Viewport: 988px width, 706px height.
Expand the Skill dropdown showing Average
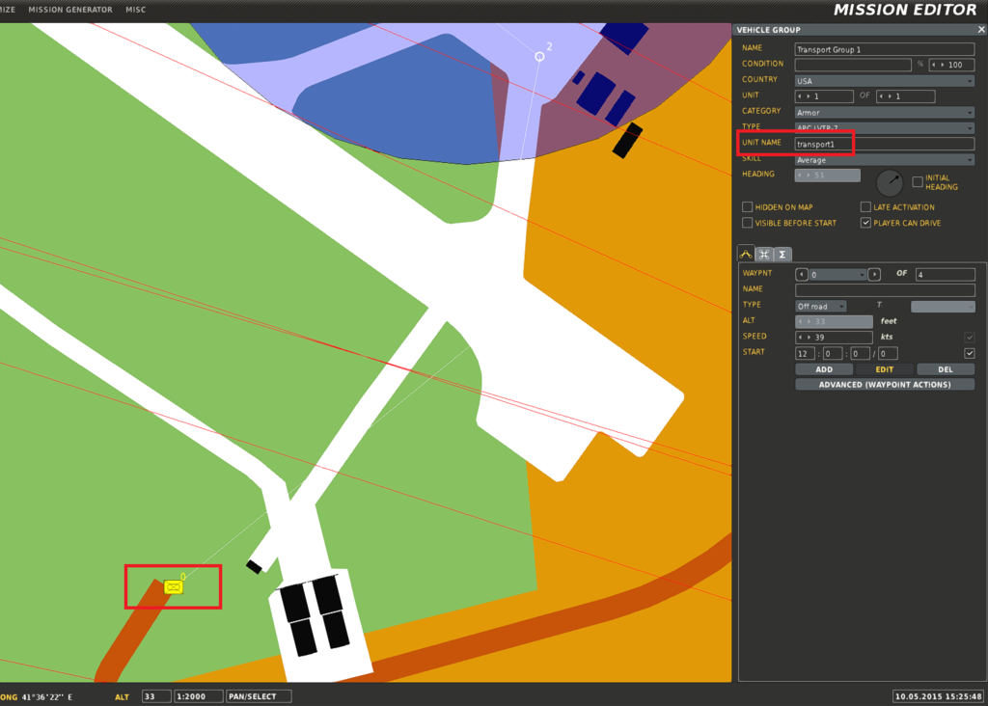point(884,160)
